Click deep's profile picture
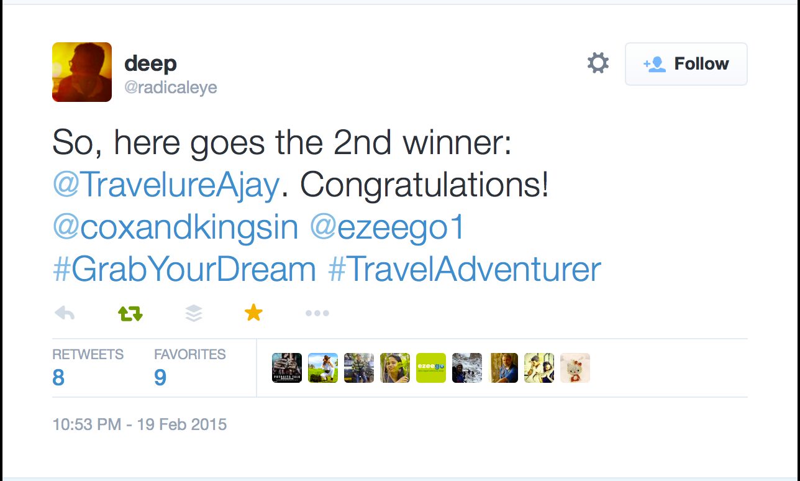The image size is (800, 481). pos(81,72)
